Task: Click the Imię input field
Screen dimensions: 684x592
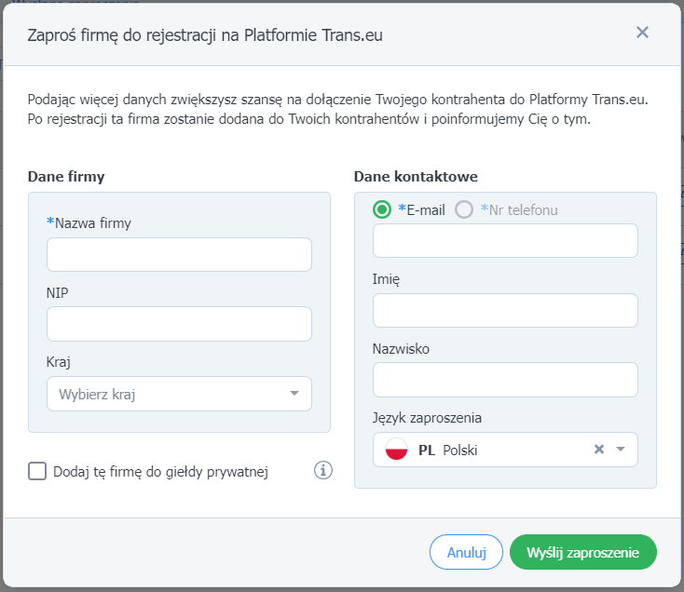Action: tap(505, 310)
